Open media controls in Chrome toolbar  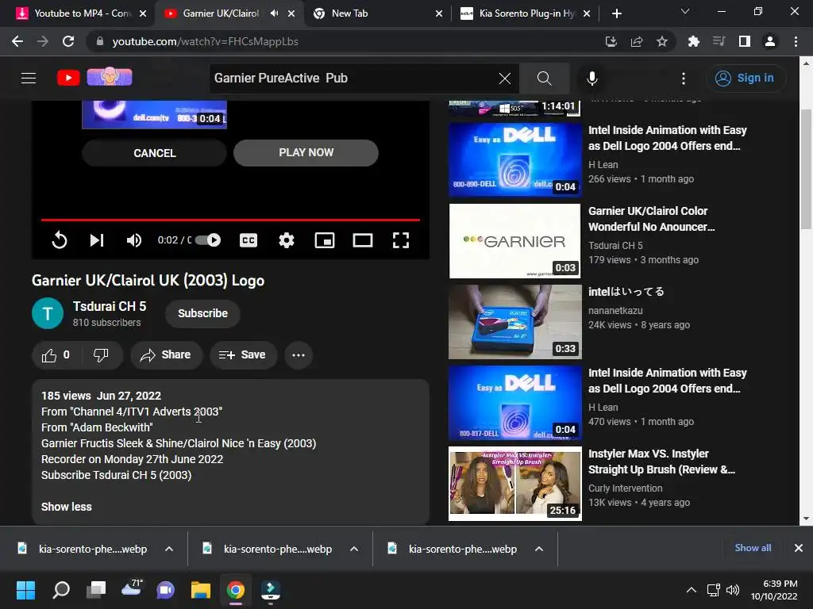point(719,41)
